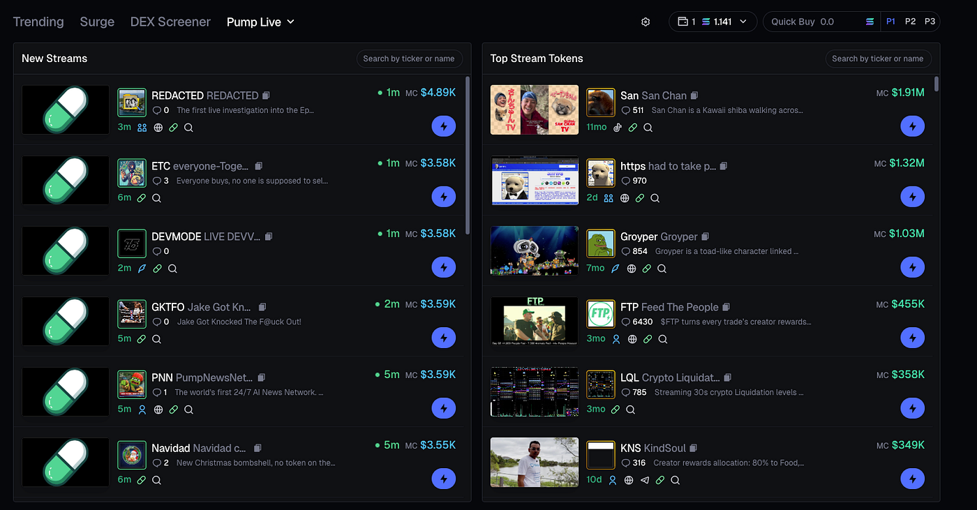
Task: Quick buy the FTP token
Action: point(913,338)
